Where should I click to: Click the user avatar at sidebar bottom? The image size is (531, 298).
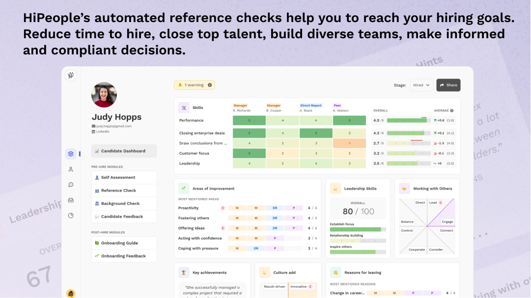(x=71, y=293)
